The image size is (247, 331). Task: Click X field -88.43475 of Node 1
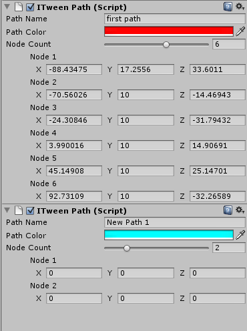point(74,69)
